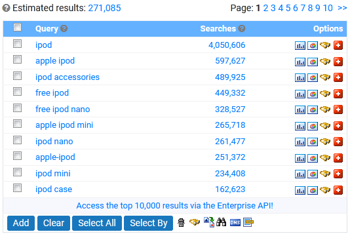Open pie chart icon for apple ipod row

tap(313, 62)
